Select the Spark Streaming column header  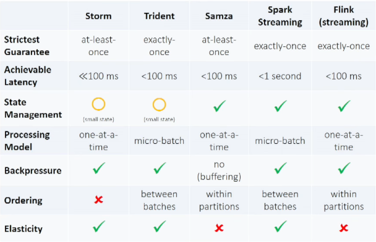[280, 16]
